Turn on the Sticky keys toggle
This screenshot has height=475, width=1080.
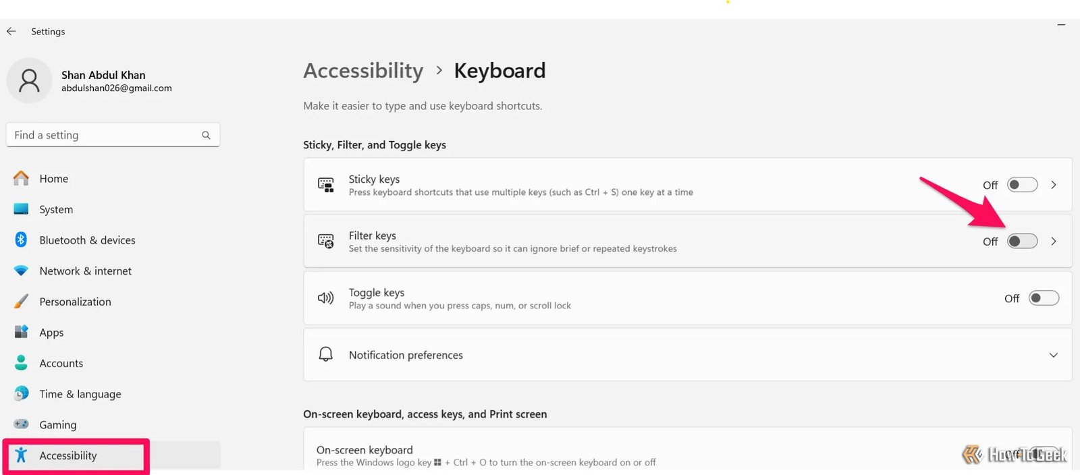(x=1022, y=185)
